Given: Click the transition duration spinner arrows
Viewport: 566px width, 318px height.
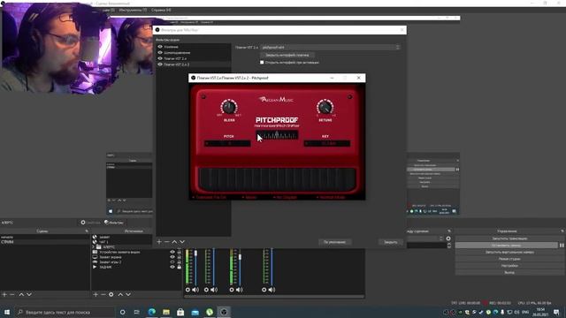Looking at the screenshot, I should 449,246.
